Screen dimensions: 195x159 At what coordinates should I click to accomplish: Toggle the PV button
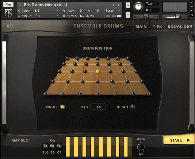(x=192, y=15)
